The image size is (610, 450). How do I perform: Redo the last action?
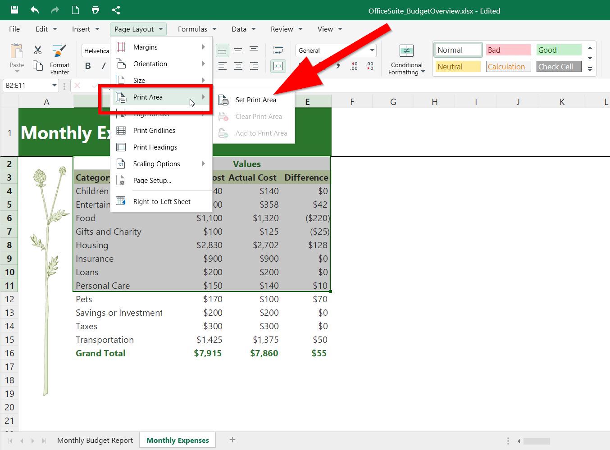54,10
